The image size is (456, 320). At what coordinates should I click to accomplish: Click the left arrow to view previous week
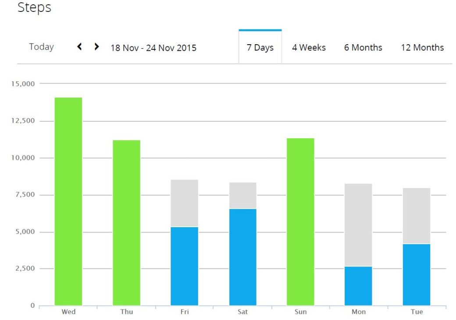(79, 46)
